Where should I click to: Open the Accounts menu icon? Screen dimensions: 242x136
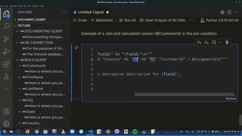(6, 111)
